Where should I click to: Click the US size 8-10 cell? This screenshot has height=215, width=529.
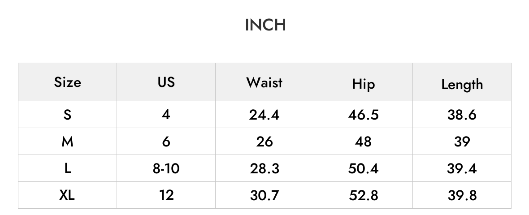(166, 168)
